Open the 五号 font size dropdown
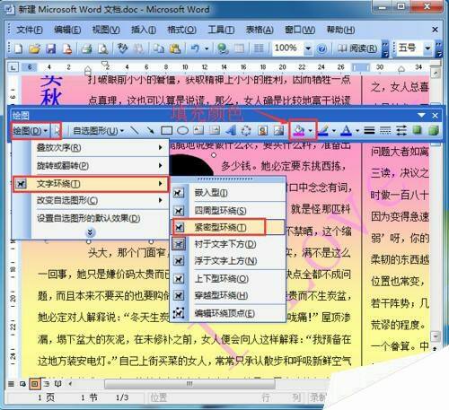Viewport: 449px width, 410px height. pyautogui.click(x=427, y=48)
